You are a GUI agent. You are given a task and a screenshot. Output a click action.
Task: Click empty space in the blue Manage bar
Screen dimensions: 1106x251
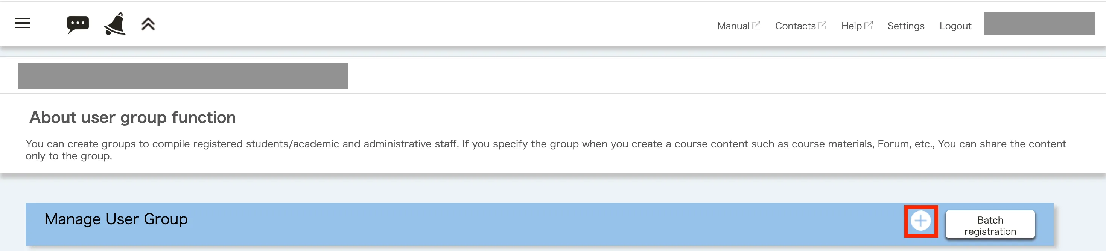[515, 224]
